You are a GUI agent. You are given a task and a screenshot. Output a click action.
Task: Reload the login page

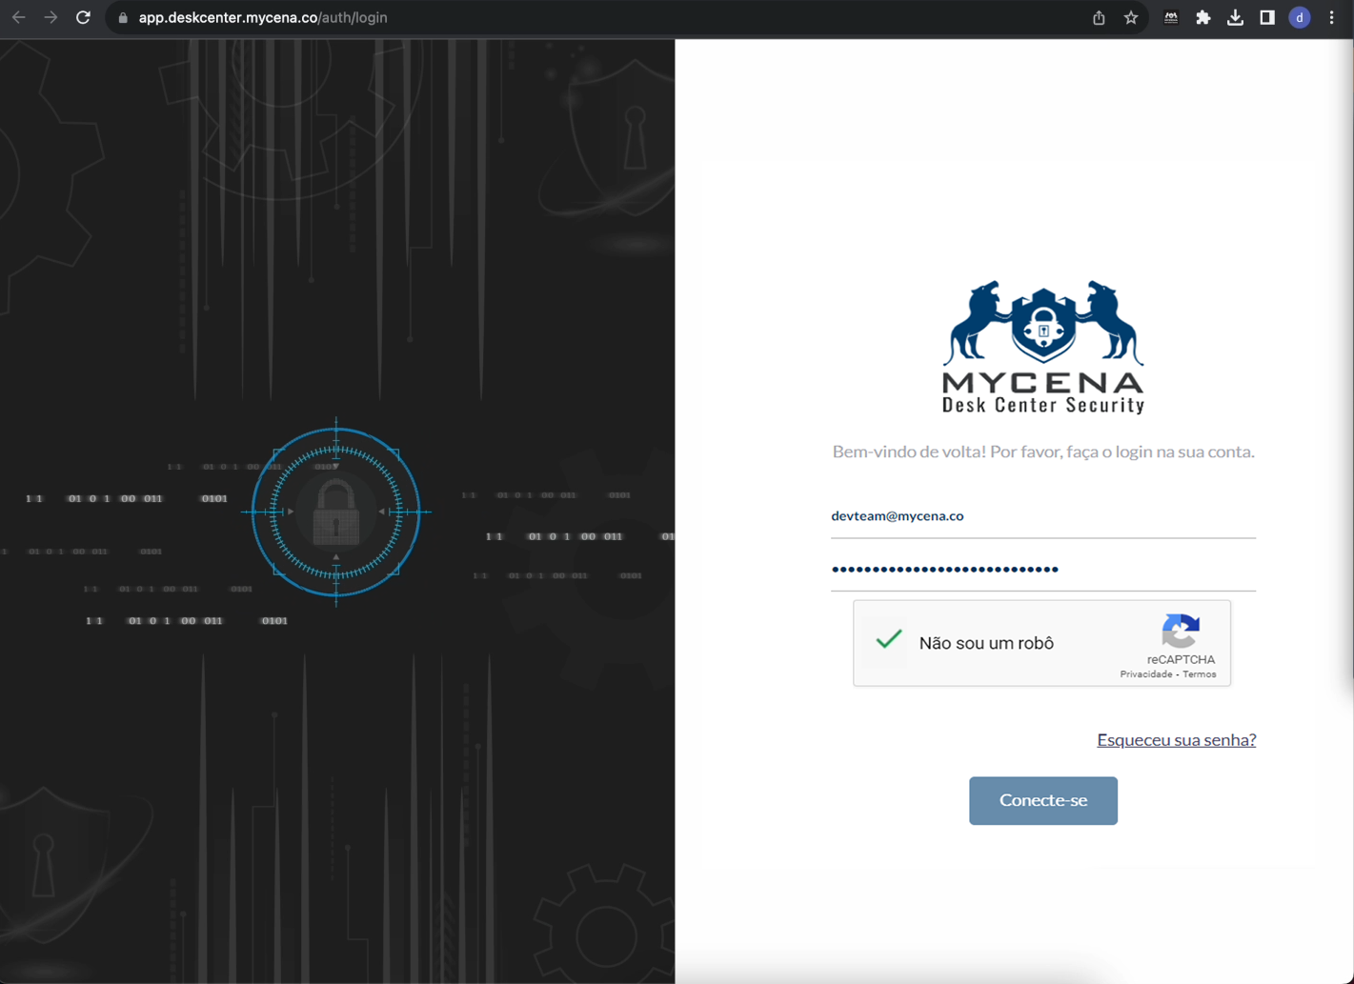[83, 17]
